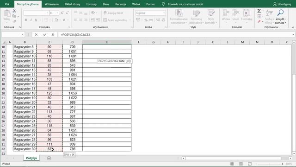Open the font size dropdown
The image size is (296, 167).
coord(57,13)
